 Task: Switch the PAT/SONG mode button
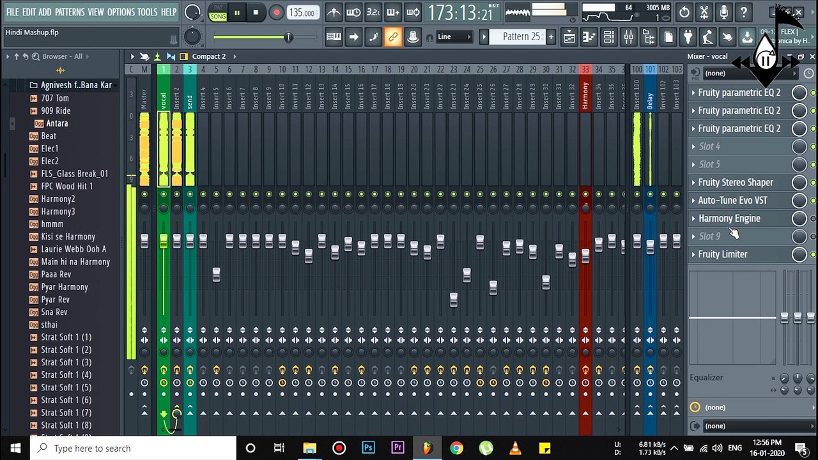pos(218,12)
